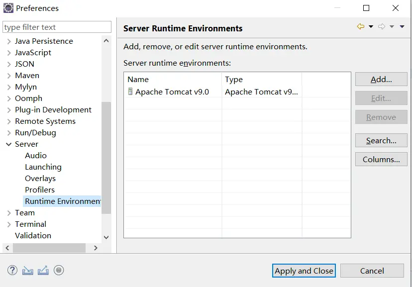Viewport: 412px width, 287px height.
Task: Expand the Maven tree node
Action: (x=8, y=76)
